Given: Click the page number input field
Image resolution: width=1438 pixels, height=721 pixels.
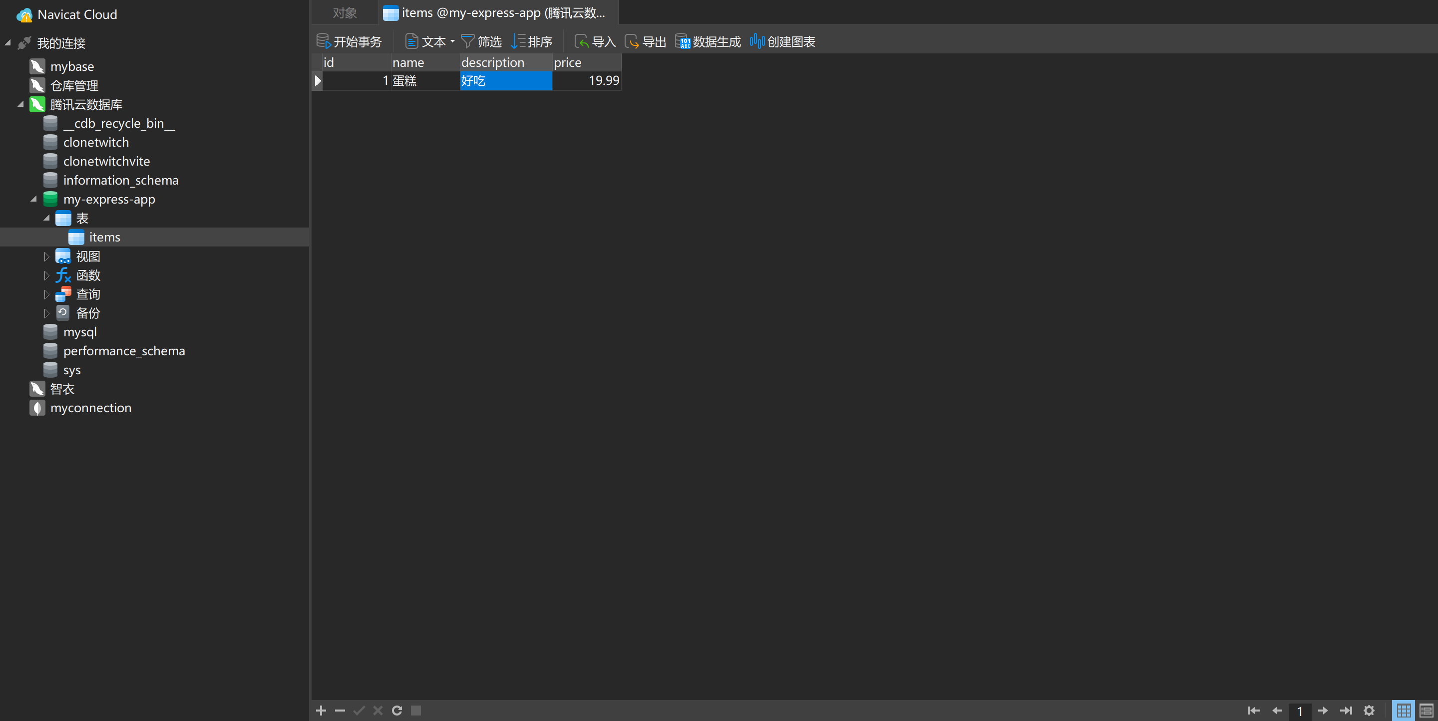Looking at the screenshot, I should 1300,711.
